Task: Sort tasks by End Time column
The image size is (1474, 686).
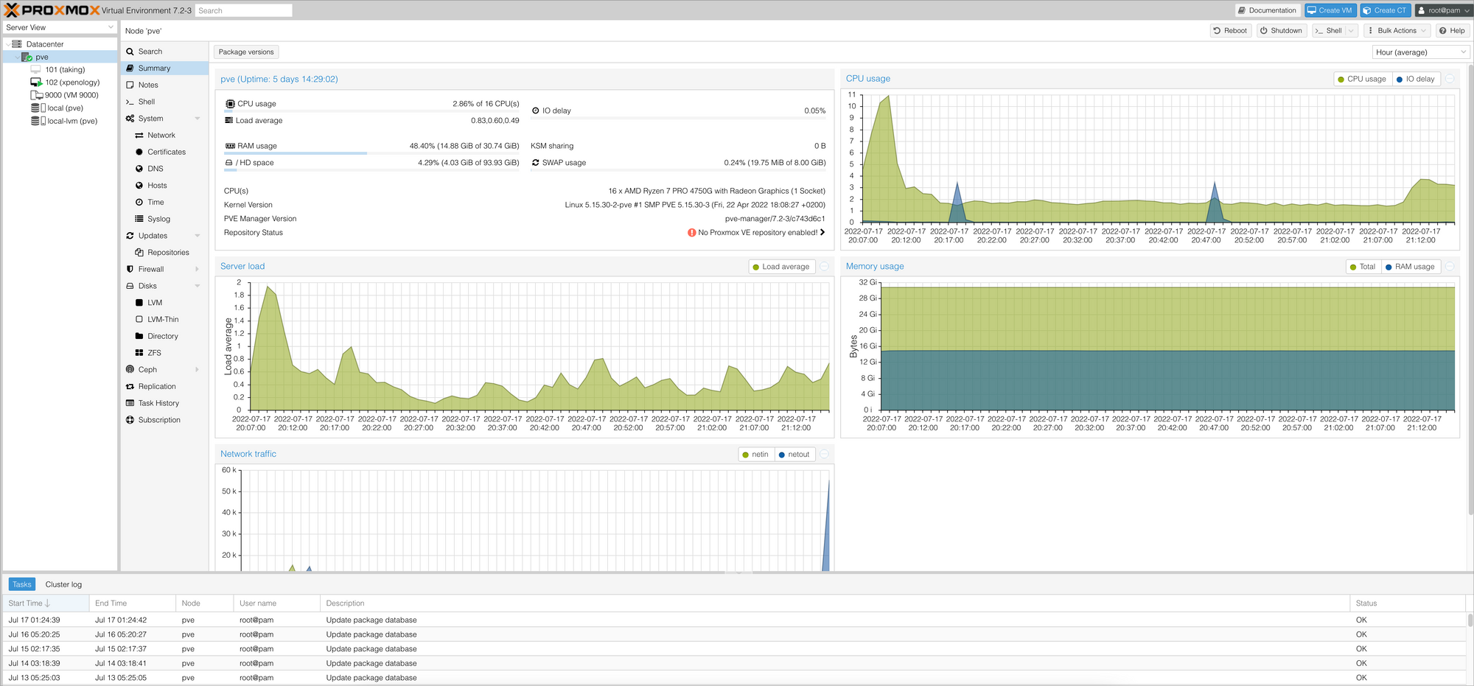Action: click(132, 603)
